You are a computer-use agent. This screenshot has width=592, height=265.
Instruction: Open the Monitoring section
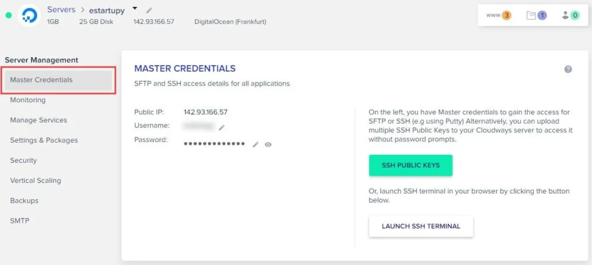[x=28, y=100]
